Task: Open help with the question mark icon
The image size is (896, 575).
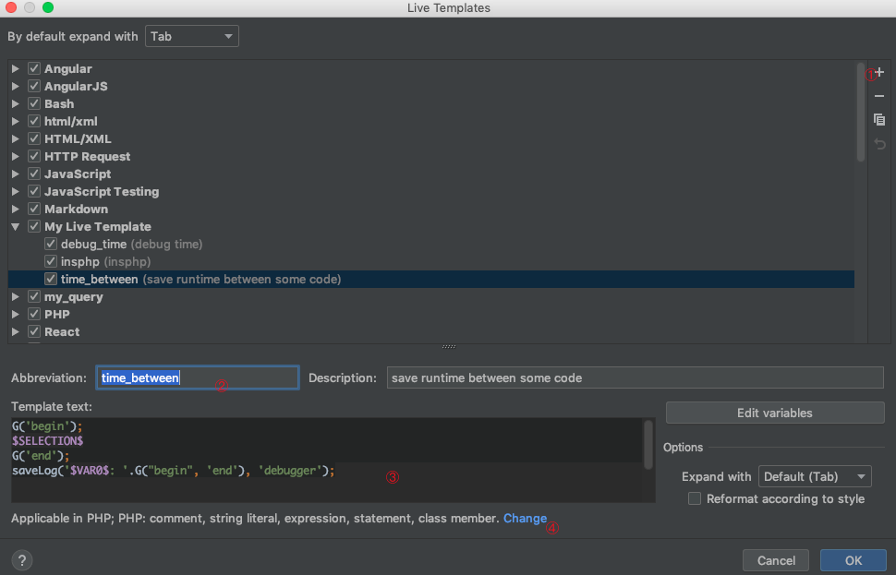Action: 23,560
